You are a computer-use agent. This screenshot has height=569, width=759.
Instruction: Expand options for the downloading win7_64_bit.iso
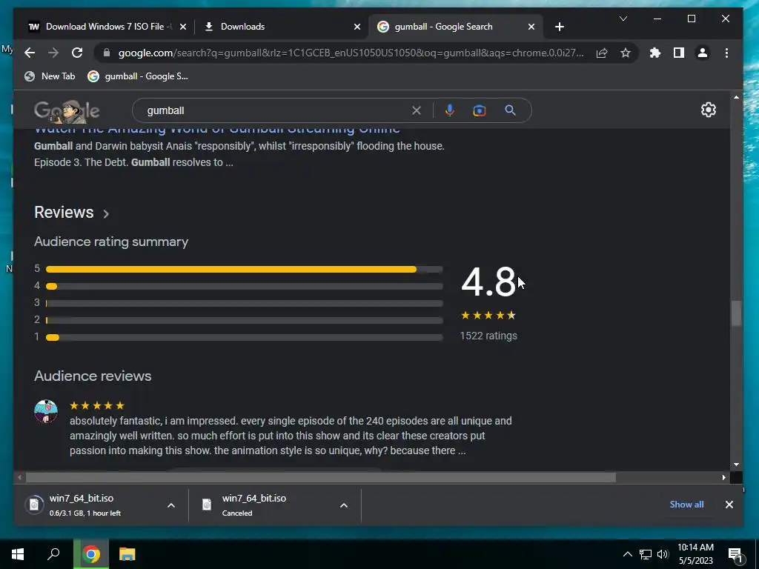[171, 505]
